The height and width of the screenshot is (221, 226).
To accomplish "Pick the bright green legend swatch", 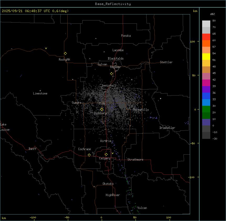I will 206,109.
